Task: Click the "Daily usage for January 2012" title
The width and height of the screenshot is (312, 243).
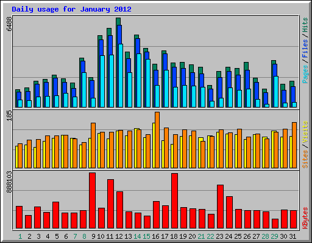Action: click(x=71, y=9)
